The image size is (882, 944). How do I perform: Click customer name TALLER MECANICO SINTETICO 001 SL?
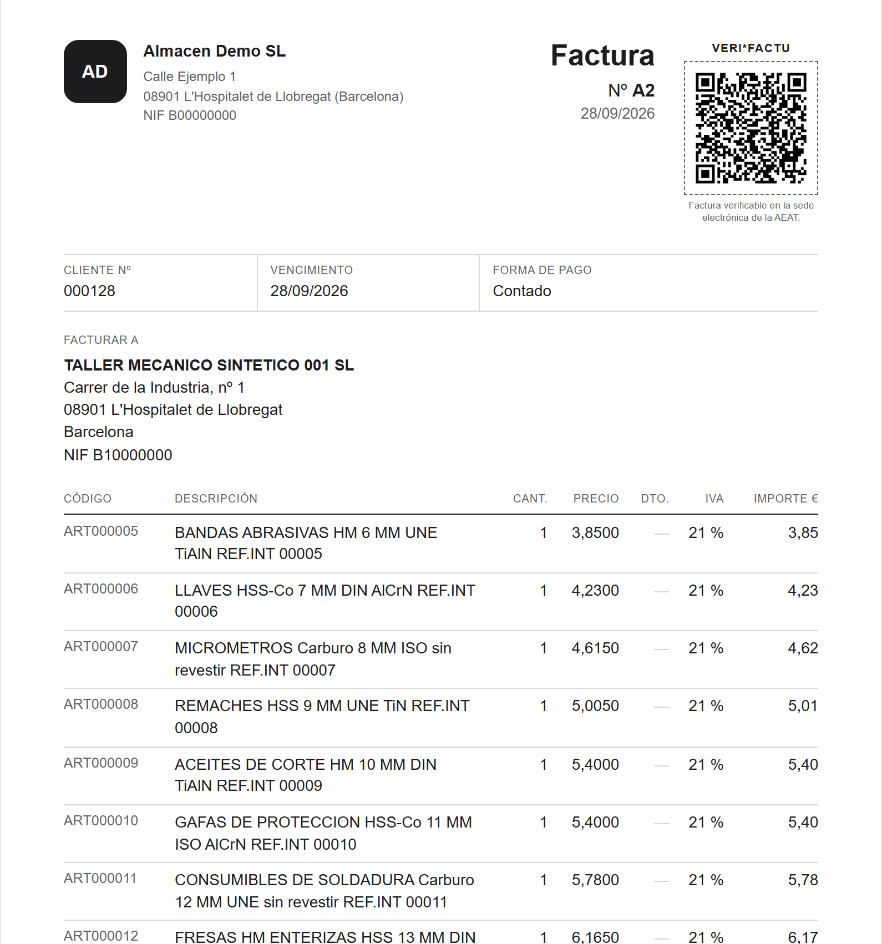click(x=209, y=365)
